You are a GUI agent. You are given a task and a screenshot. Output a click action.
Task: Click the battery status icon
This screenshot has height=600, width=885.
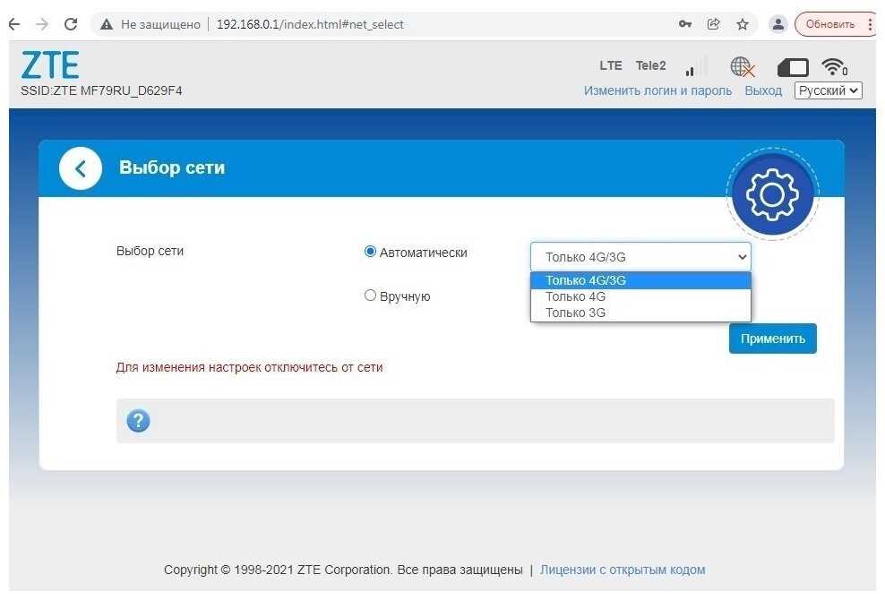coord(792,67)
